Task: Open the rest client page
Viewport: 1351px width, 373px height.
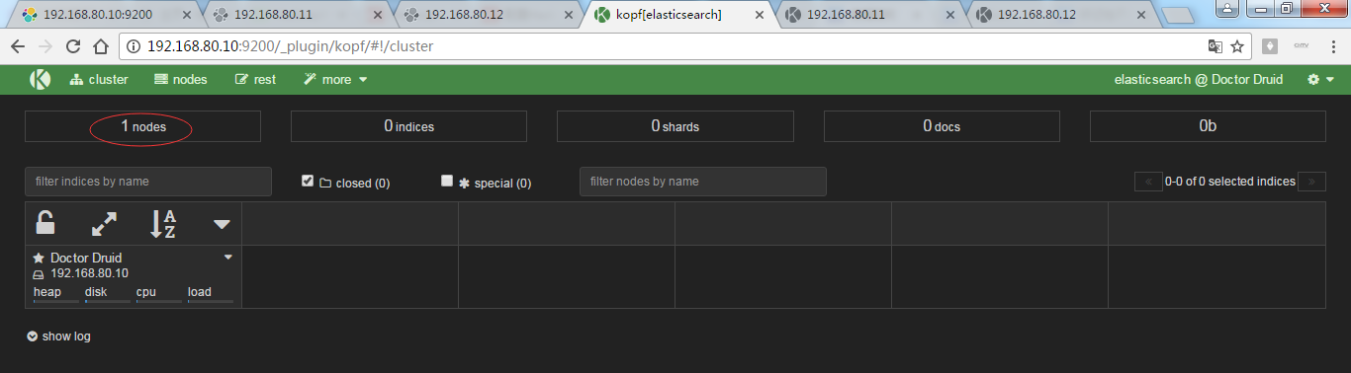Action: [255, 80]
